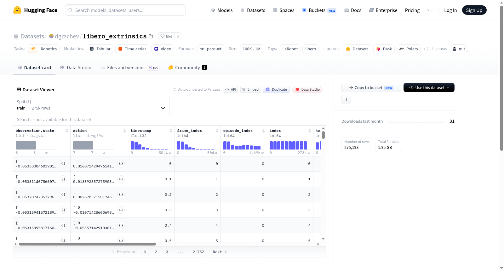Image resolution: width=504 pixels, height=271 pixels.
Task: Select the Time-series modality tag
Action: point(132,49)
